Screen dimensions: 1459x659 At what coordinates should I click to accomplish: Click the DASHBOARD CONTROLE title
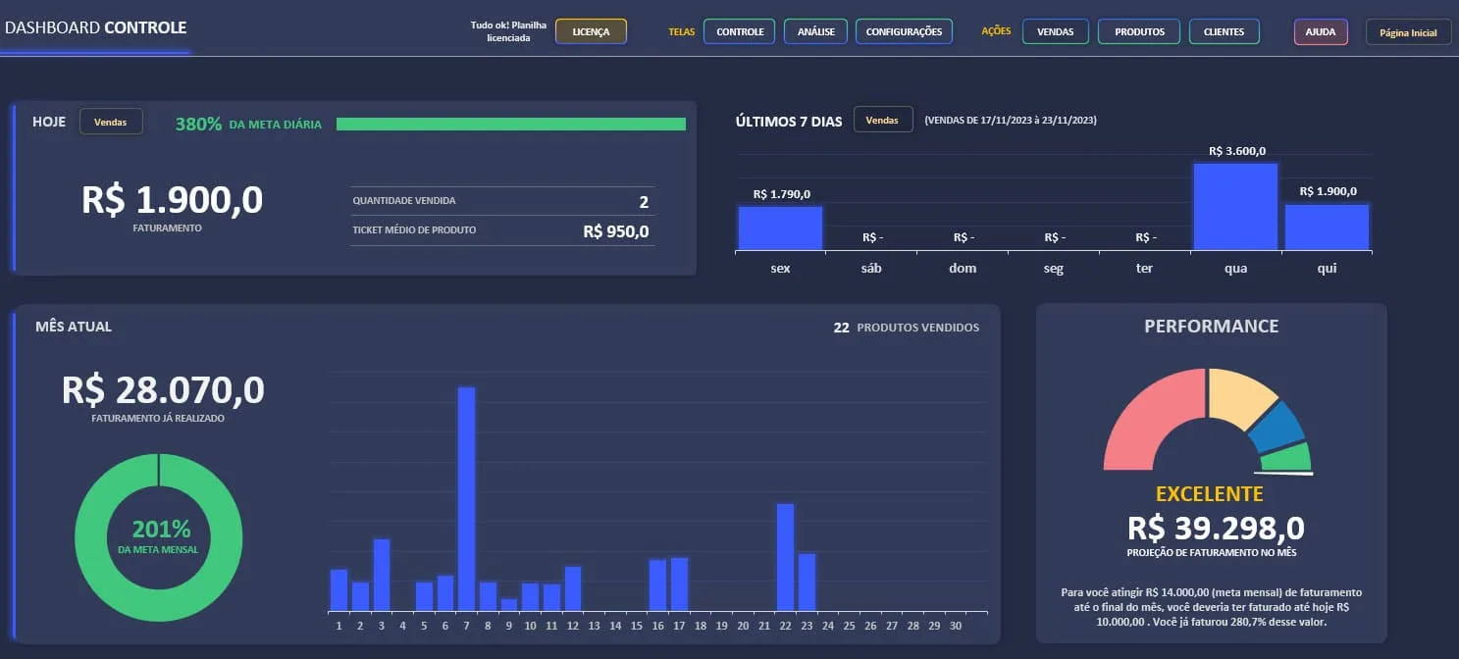click(x=95, y=27)
